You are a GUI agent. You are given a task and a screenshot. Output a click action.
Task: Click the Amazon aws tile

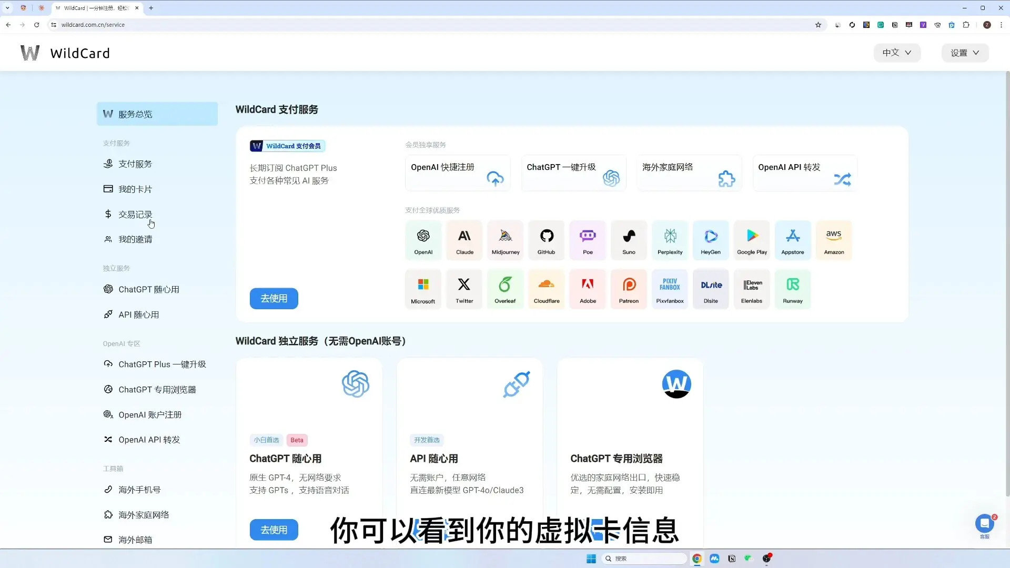tap(834, 240)
